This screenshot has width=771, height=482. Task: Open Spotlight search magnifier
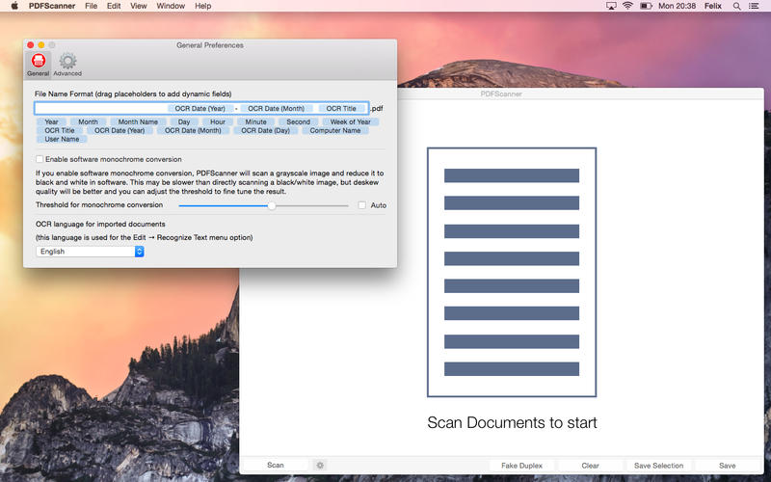click(x=738, y=6)
